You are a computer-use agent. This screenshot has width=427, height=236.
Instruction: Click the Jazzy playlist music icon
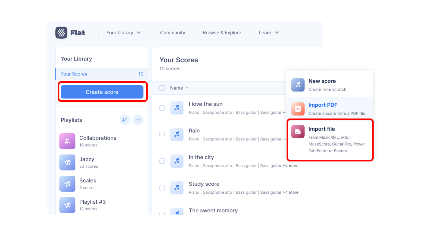[67, 162]
